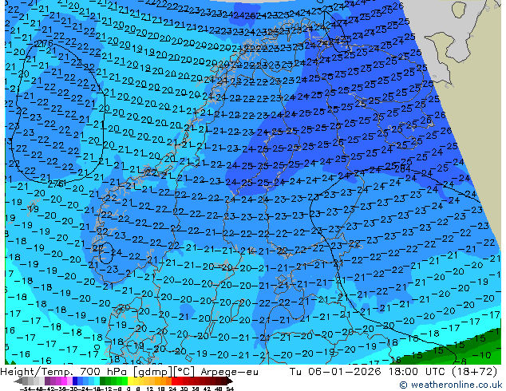Pick the magenta legend swatch above -36
Image resolution: width=506 pixels, height=391 pixels.
click(x=64, y=381)
